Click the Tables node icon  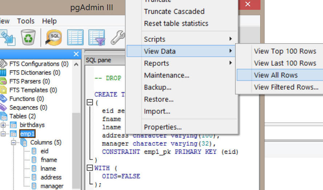pos(4,116)
